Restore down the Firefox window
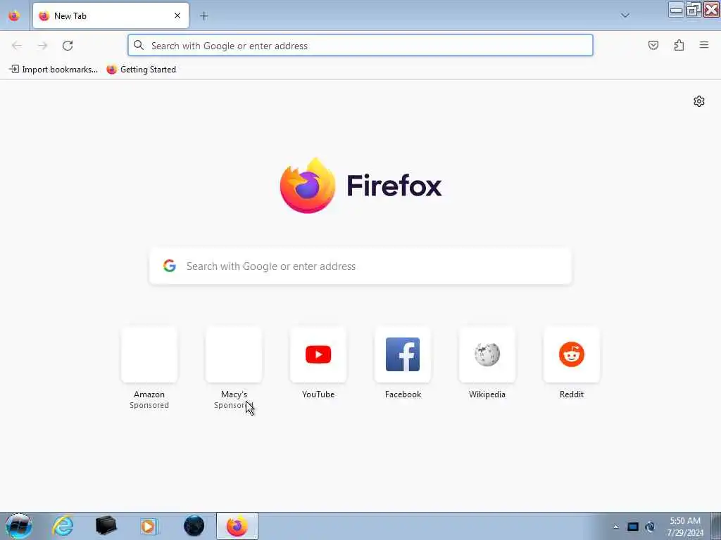 pos(694,9)
